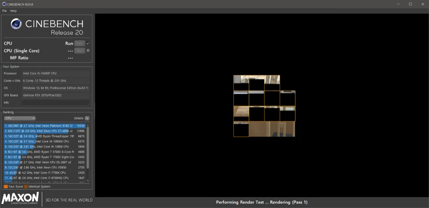Click the Run button for CPU (Single Core)

(x=80, y=51)
